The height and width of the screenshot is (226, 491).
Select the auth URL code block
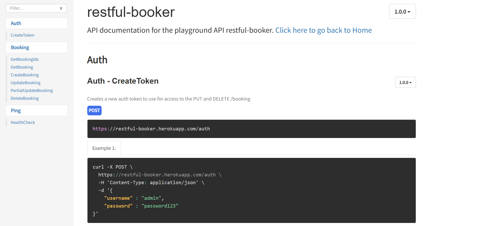[x=151, y=129]
